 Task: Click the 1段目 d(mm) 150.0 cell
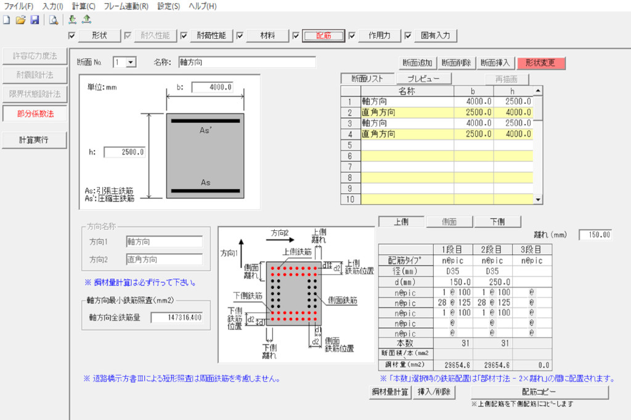pos(453,282)
